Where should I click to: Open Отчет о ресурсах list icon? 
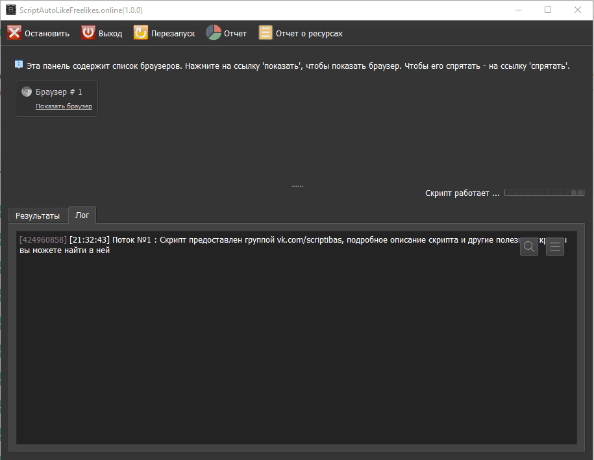point(266,33)
